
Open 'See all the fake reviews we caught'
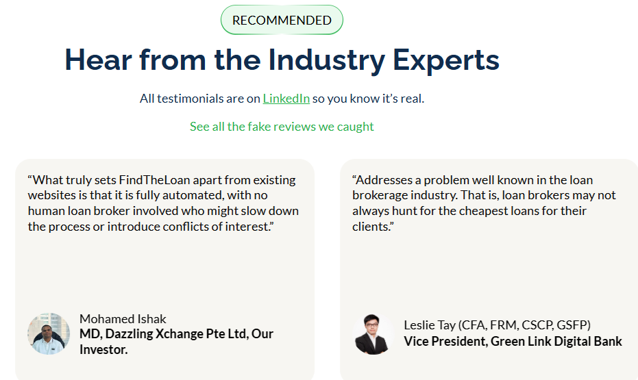(x=282, y=127)
